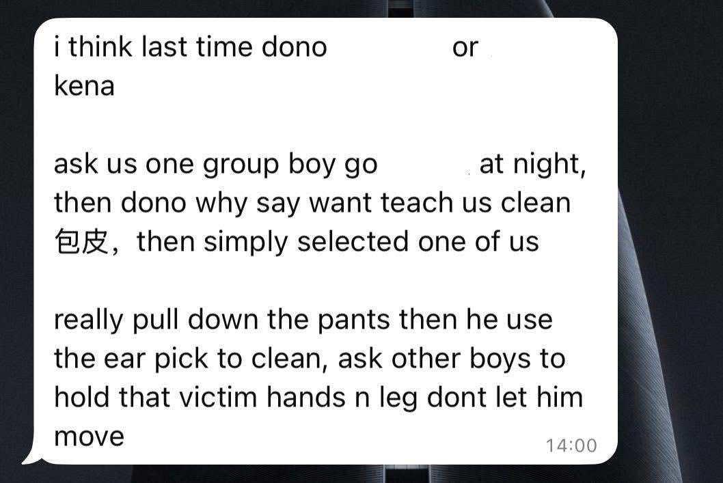
Task: Tap the dark background above the message bubble
Action: [323, 8]
